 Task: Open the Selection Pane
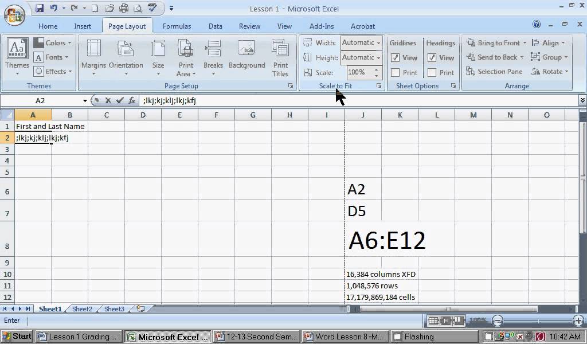[494, 72]
